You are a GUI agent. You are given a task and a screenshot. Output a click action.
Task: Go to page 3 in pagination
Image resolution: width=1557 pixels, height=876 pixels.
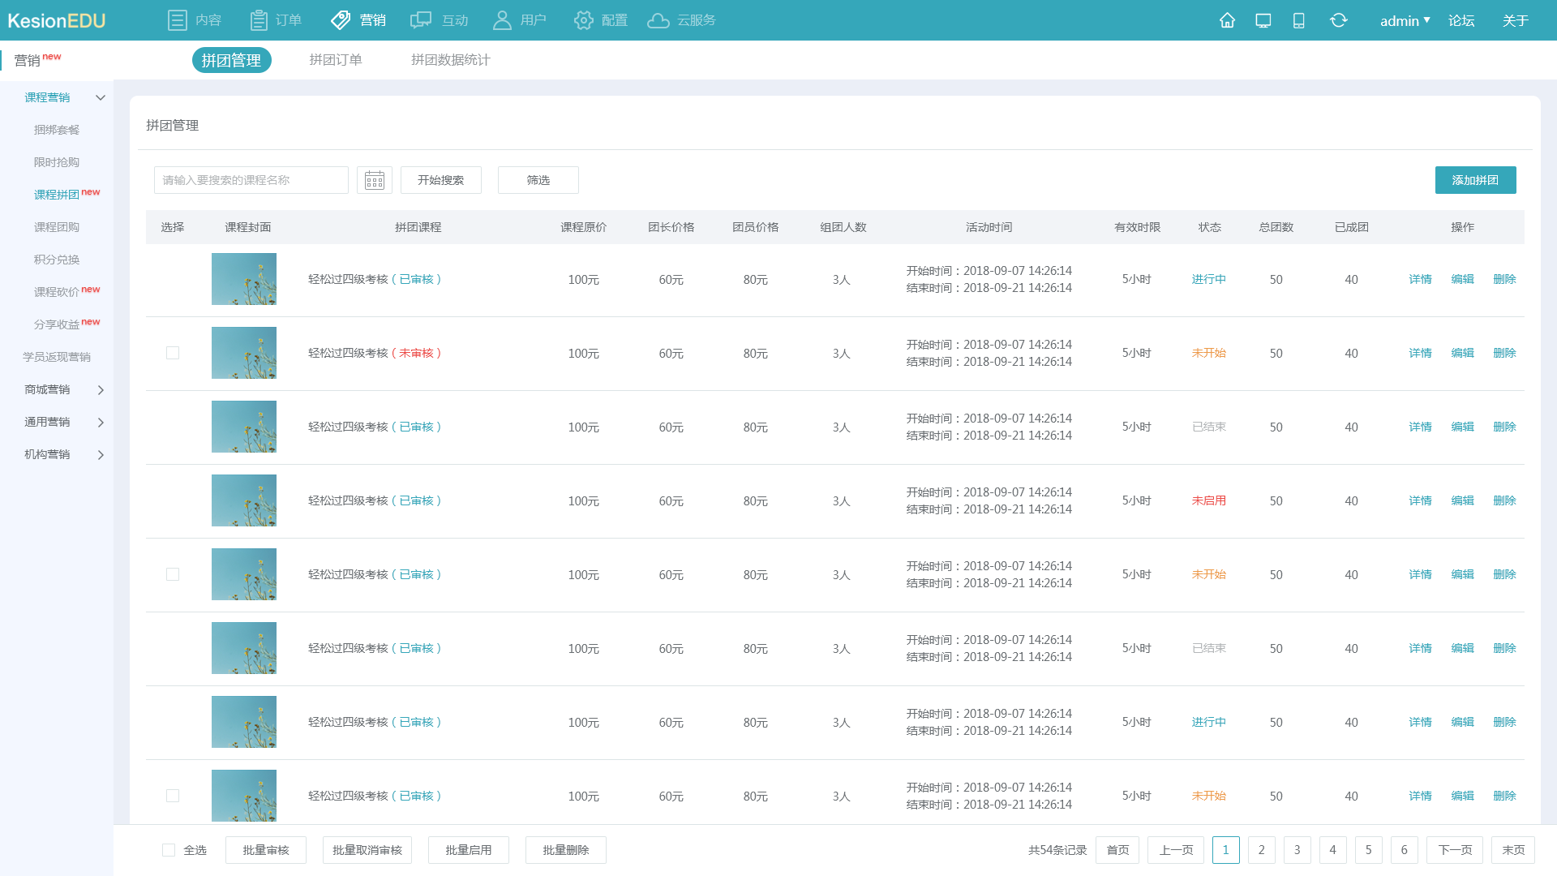[1297, 850]
